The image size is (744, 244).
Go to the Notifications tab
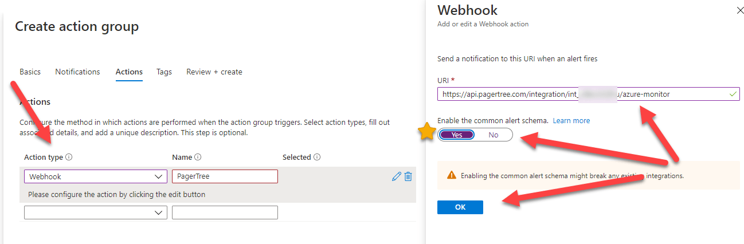pos(77,72)
